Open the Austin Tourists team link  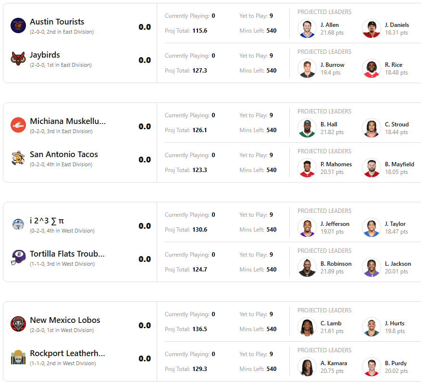pos(57,22)
